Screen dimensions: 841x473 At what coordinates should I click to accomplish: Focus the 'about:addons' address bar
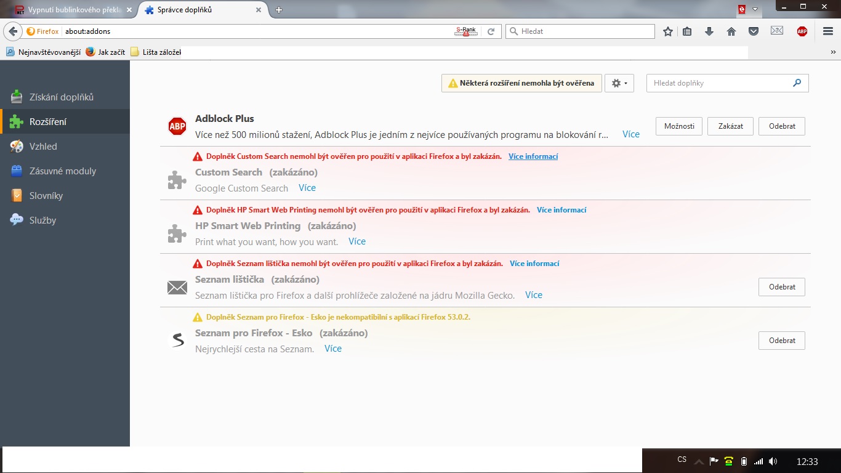[x=259, y=31]
